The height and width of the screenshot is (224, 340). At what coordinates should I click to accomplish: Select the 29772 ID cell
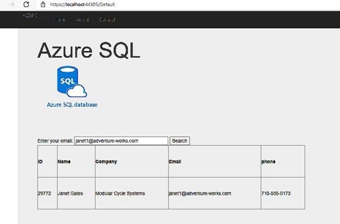(47, 193)
